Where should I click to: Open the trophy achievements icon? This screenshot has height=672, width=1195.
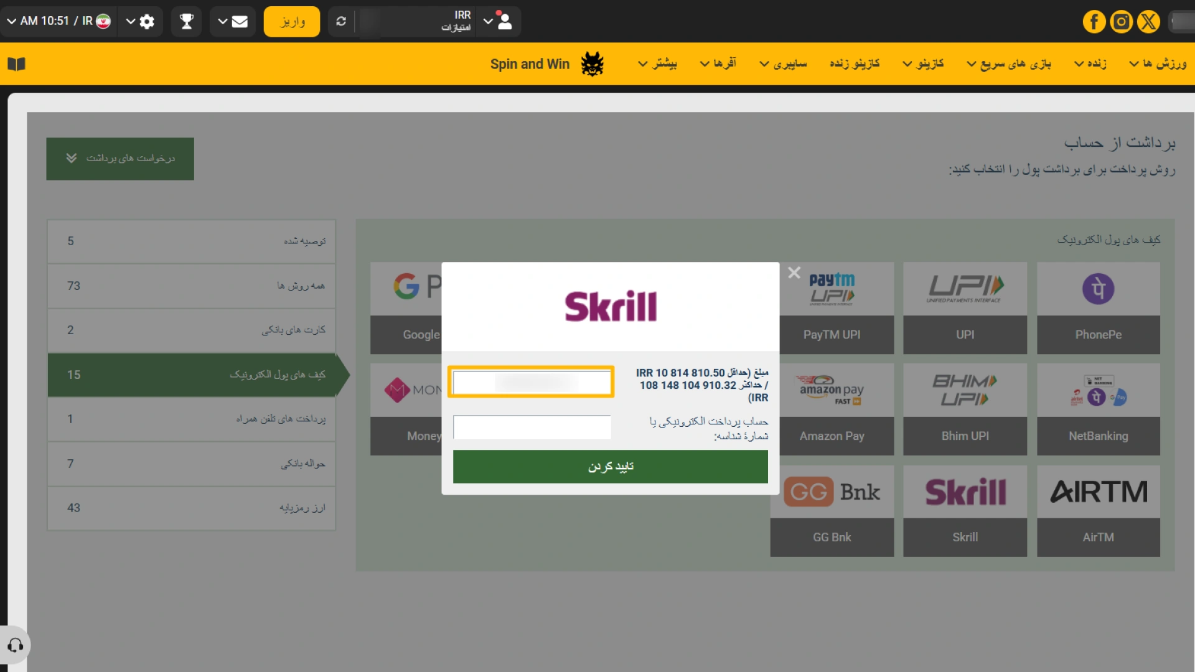(186, 21)
